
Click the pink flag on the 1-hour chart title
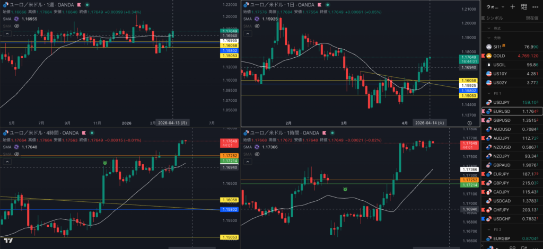324,133
